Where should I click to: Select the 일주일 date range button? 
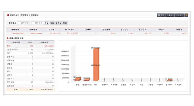pos(58,23)
